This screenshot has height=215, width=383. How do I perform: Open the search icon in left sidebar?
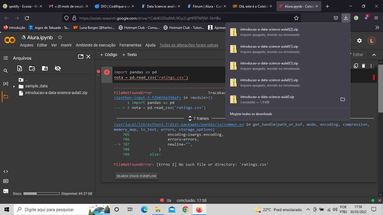6,71
